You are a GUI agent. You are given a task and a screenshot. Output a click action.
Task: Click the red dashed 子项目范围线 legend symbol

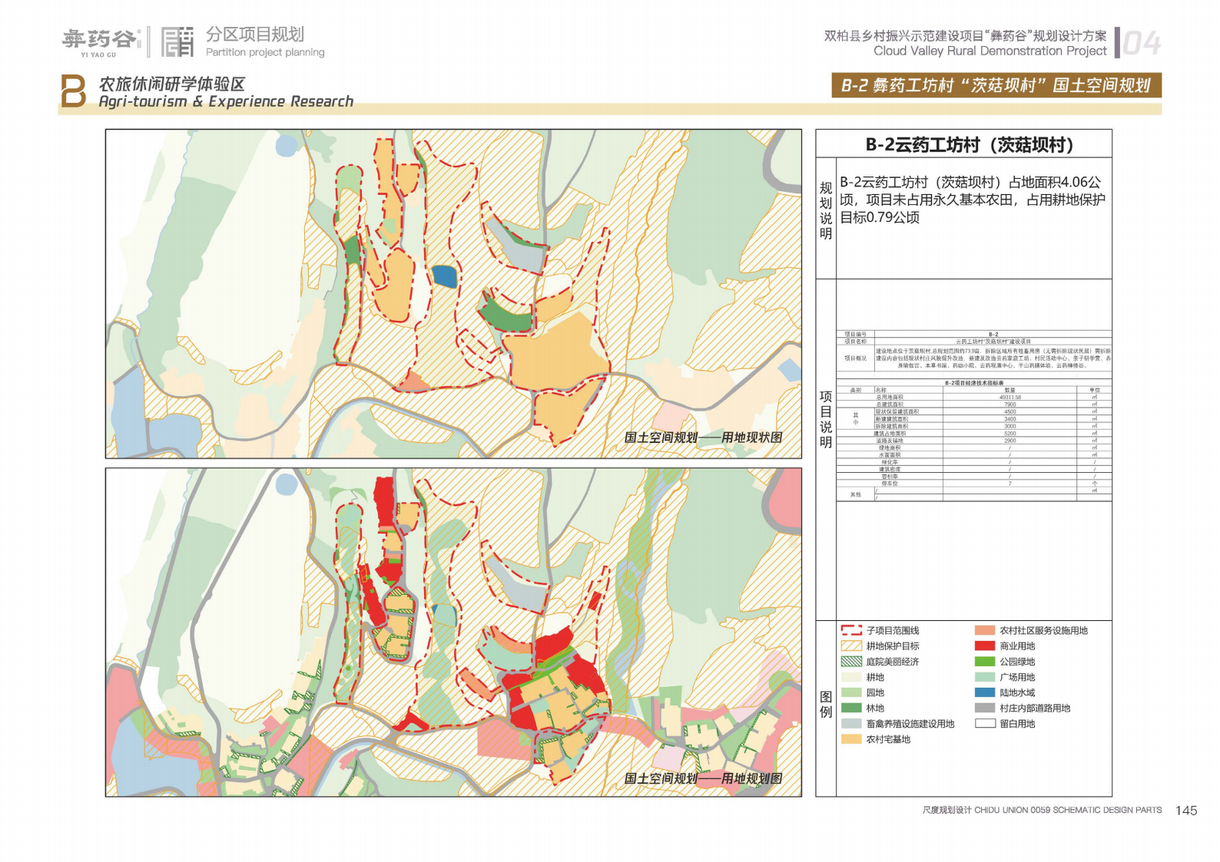[x=851, y=630]
